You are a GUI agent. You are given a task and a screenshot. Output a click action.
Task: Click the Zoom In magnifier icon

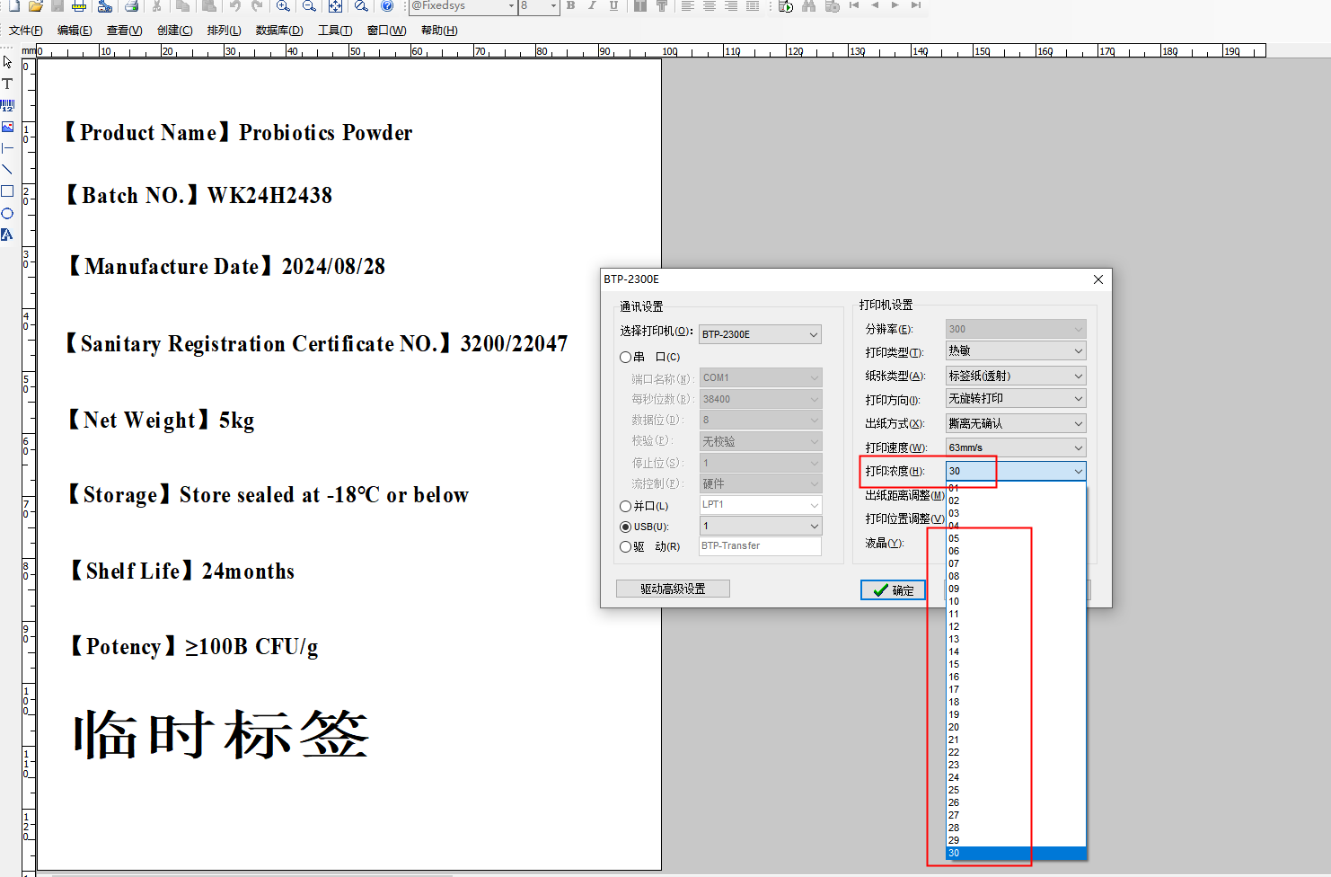coord(283,6)
